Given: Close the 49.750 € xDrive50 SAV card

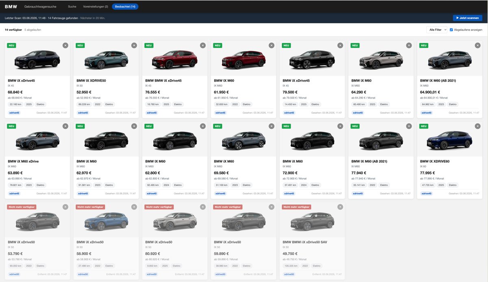Looking at the screenshot, I should coord(340,207).
